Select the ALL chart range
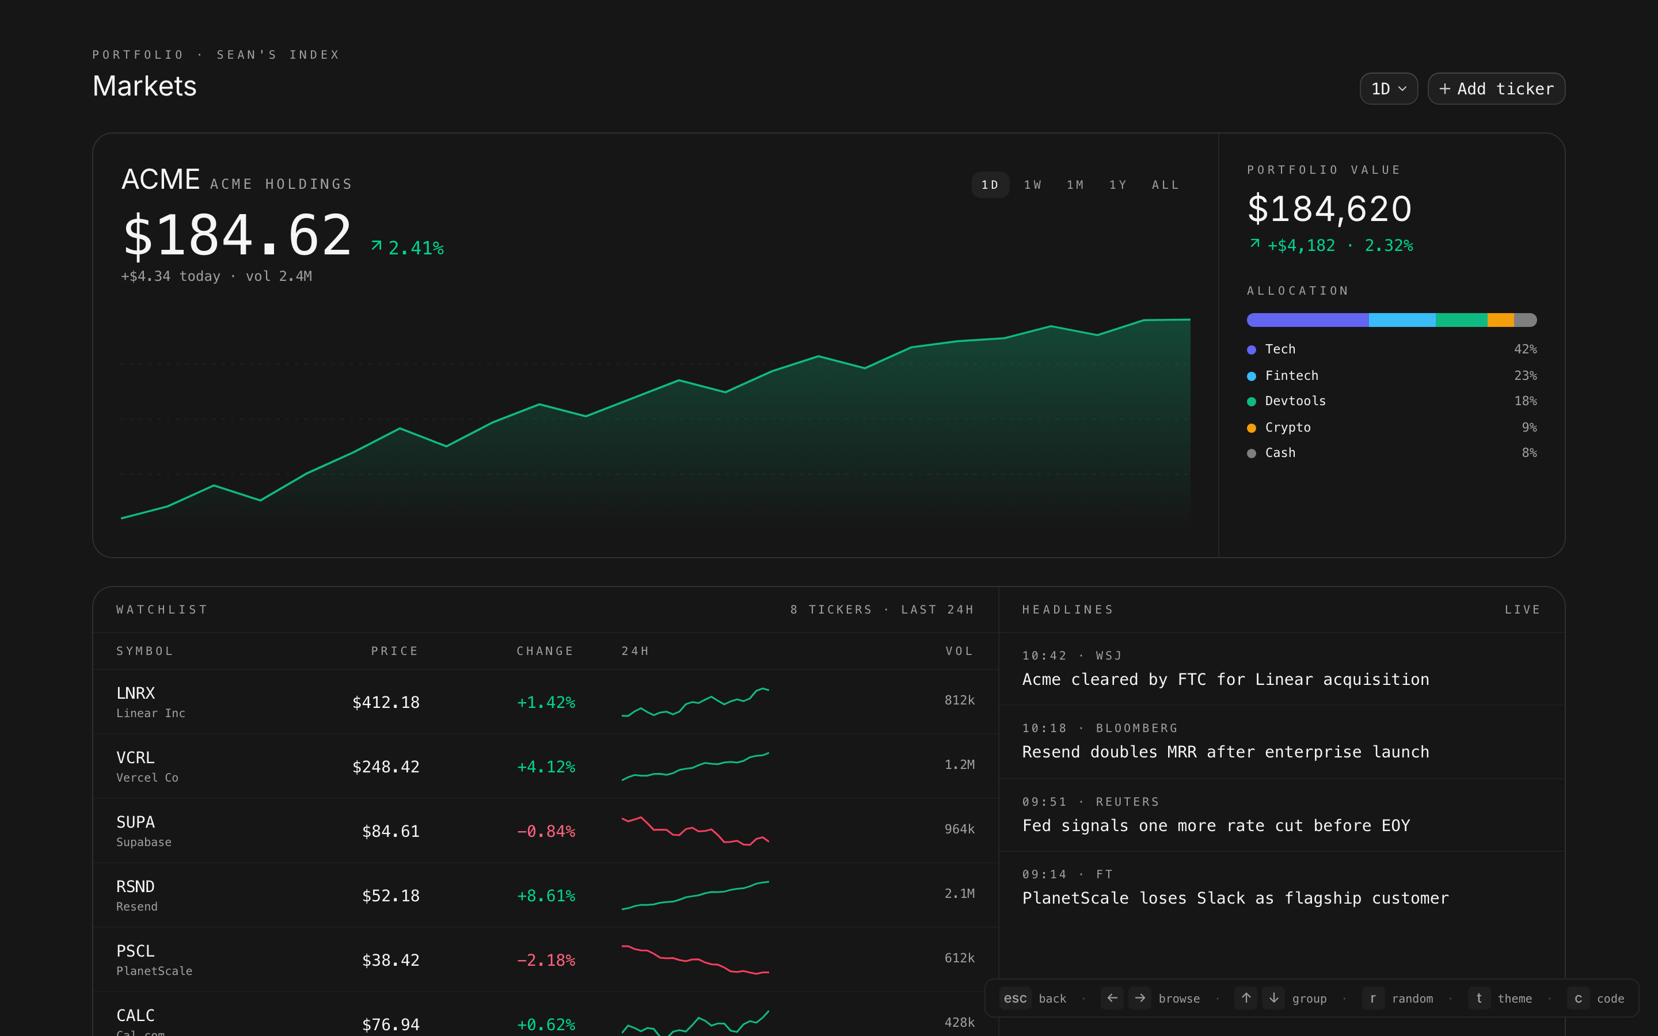The height and width of the screenshot is (1036, 1658). pyautogui.click(x=1165, y=185)
